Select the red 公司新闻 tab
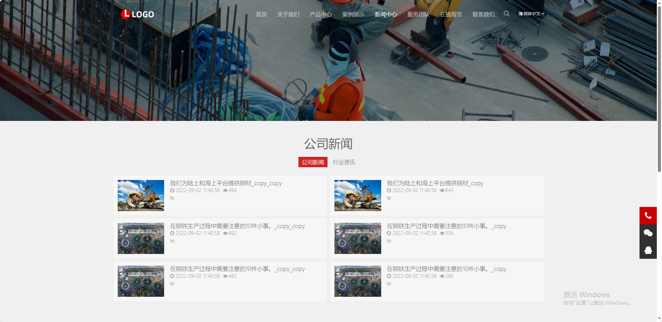Image resolution: width=662 pixels, height=322 pixels. [x=313, y=162]
